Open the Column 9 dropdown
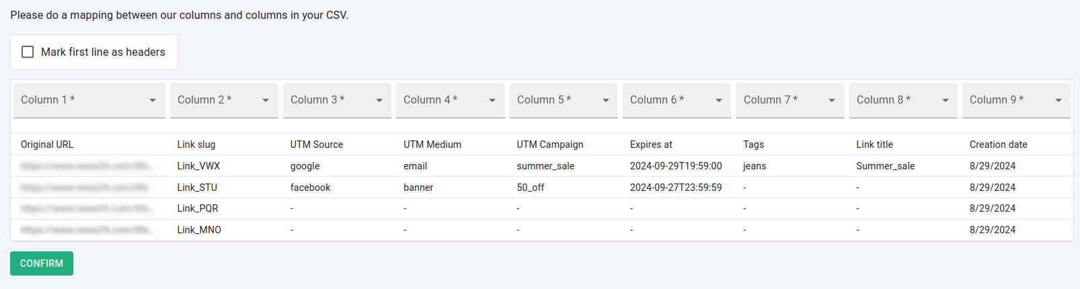Image resolution: width=1080 pixels, height=289 pixels. click(x=1015, y=100)
